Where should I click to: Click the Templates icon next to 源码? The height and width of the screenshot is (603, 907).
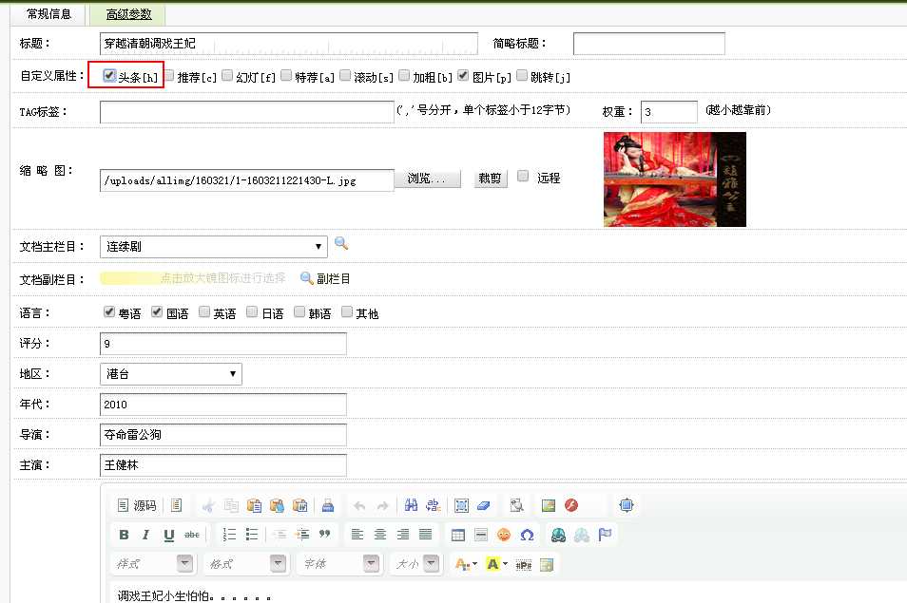177,505
